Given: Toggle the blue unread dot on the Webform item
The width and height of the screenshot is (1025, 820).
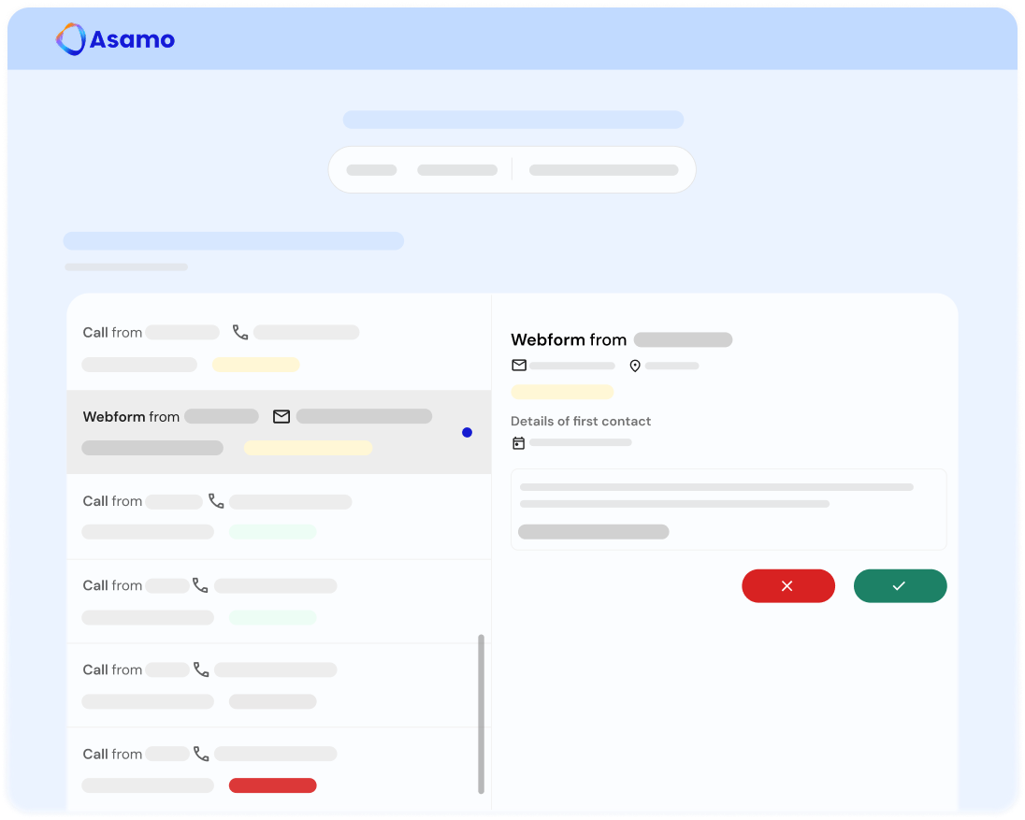Looking at the screenshot, I should click(468, 432).
